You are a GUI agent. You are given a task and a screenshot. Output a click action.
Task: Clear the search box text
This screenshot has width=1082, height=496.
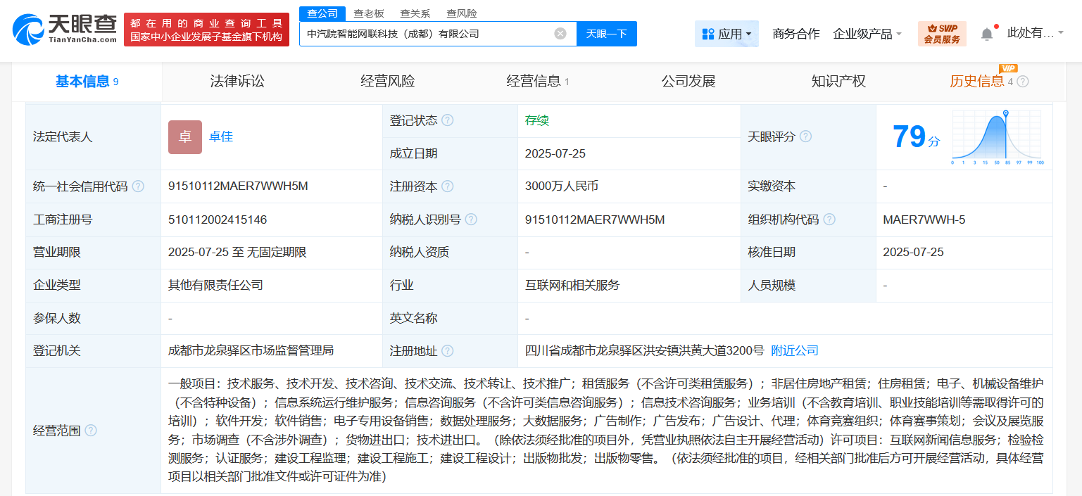560,34
